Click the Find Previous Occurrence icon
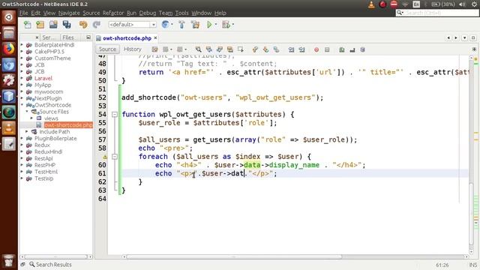Image resolution: width=480 pixels, height=270 pixels. 209,49
